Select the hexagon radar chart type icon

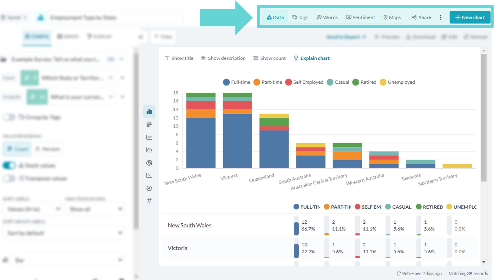(149, 188)
